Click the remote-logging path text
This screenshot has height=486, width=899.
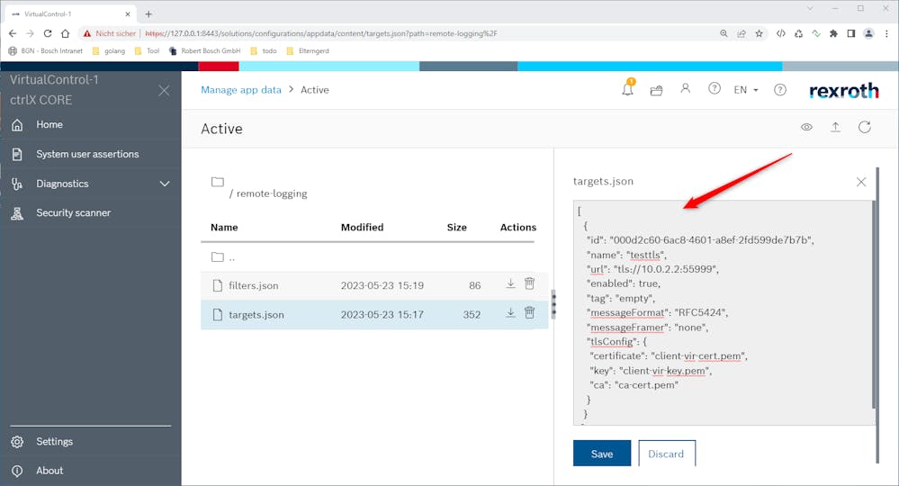(272, 193)
